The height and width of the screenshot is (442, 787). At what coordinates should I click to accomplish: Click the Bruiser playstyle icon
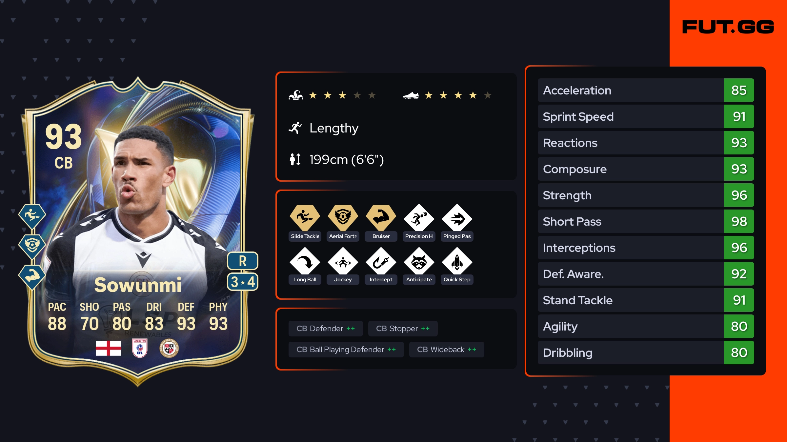point(381,218)
